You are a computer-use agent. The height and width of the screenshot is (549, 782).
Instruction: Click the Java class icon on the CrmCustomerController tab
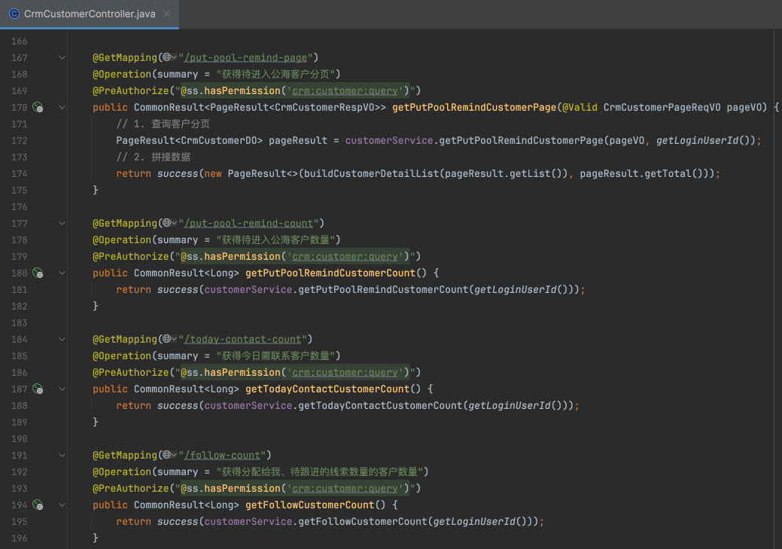[x=14, y=14]
